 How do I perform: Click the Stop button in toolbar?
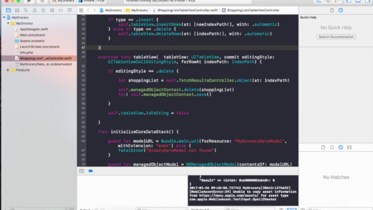[42, 1]
